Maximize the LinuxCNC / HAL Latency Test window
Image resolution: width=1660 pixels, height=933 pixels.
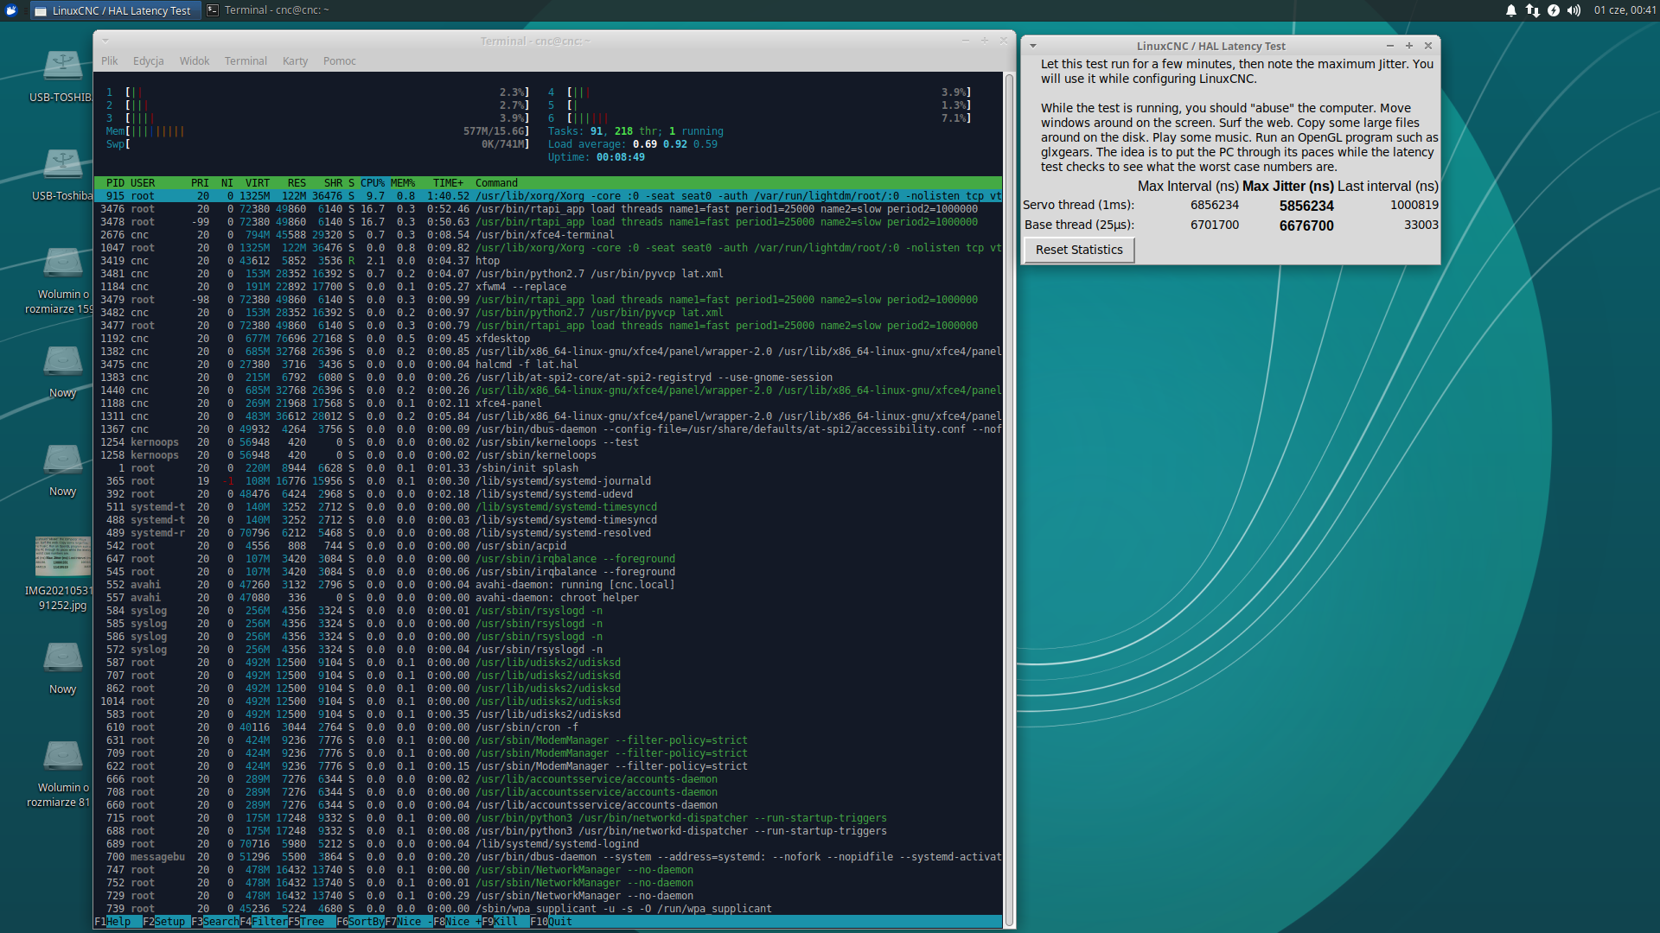pyautogui.click(x=1409, y=46)
